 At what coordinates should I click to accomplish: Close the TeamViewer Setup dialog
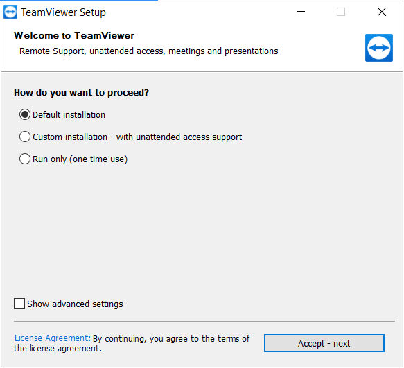382,12
